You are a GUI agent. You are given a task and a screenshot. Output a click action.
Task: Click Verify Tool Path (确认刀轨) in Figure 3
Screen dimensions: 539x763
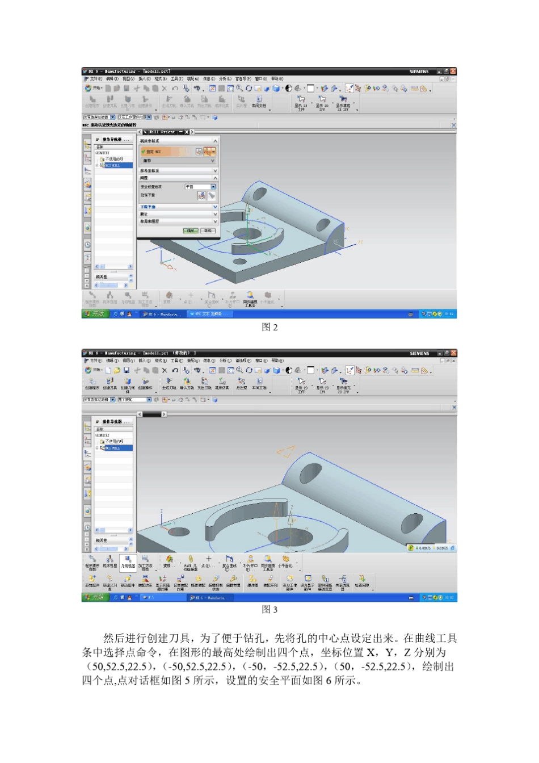187,383
